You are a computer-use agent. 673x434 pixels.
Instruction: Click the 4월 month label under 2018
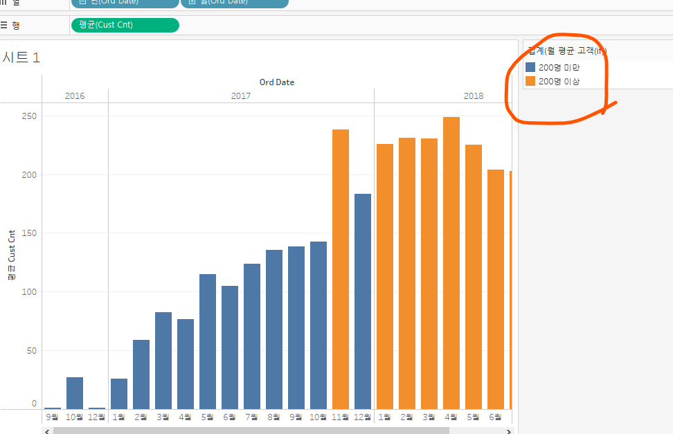[x=451, y=417]
